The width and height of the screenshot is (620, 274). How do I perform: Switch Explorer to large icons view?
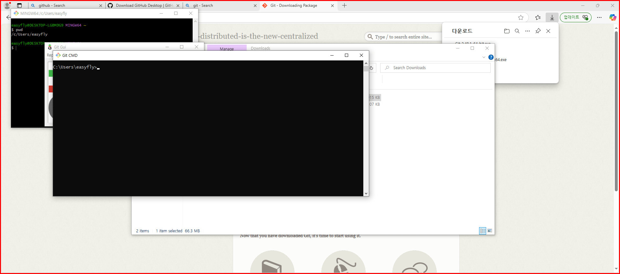[490, 231]
